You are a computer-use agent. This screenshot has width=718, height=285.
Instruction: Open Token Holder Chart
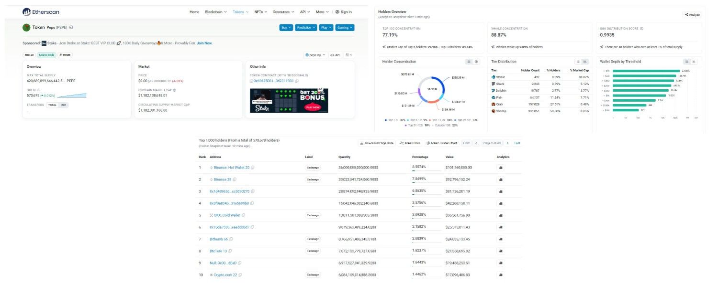click(441, 143)
